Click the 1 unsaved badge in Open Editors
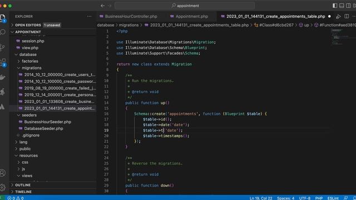Screen dimensions: 356x200 tap(52, 25)
